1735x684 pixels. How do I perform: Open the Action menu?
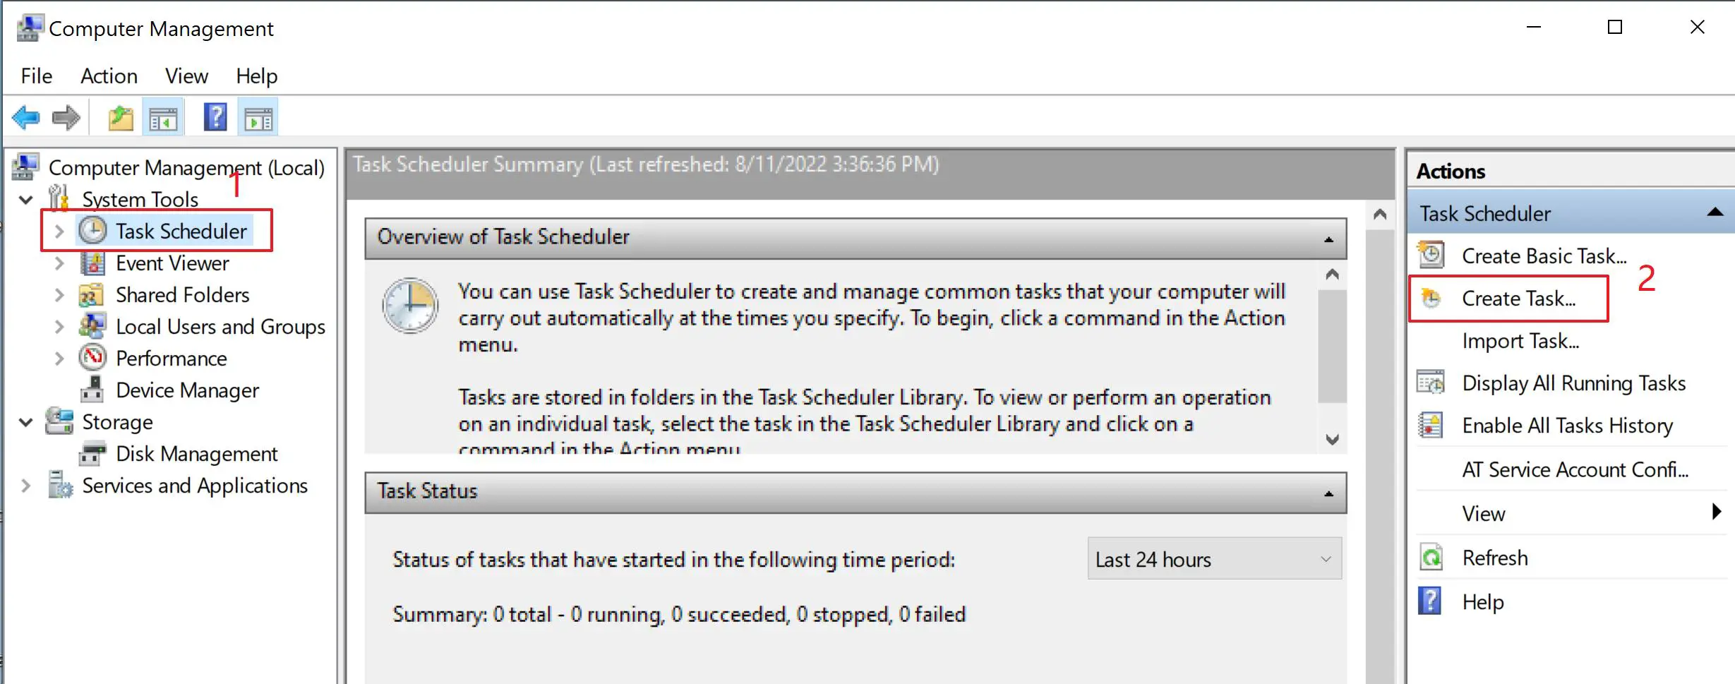(109, 76)
